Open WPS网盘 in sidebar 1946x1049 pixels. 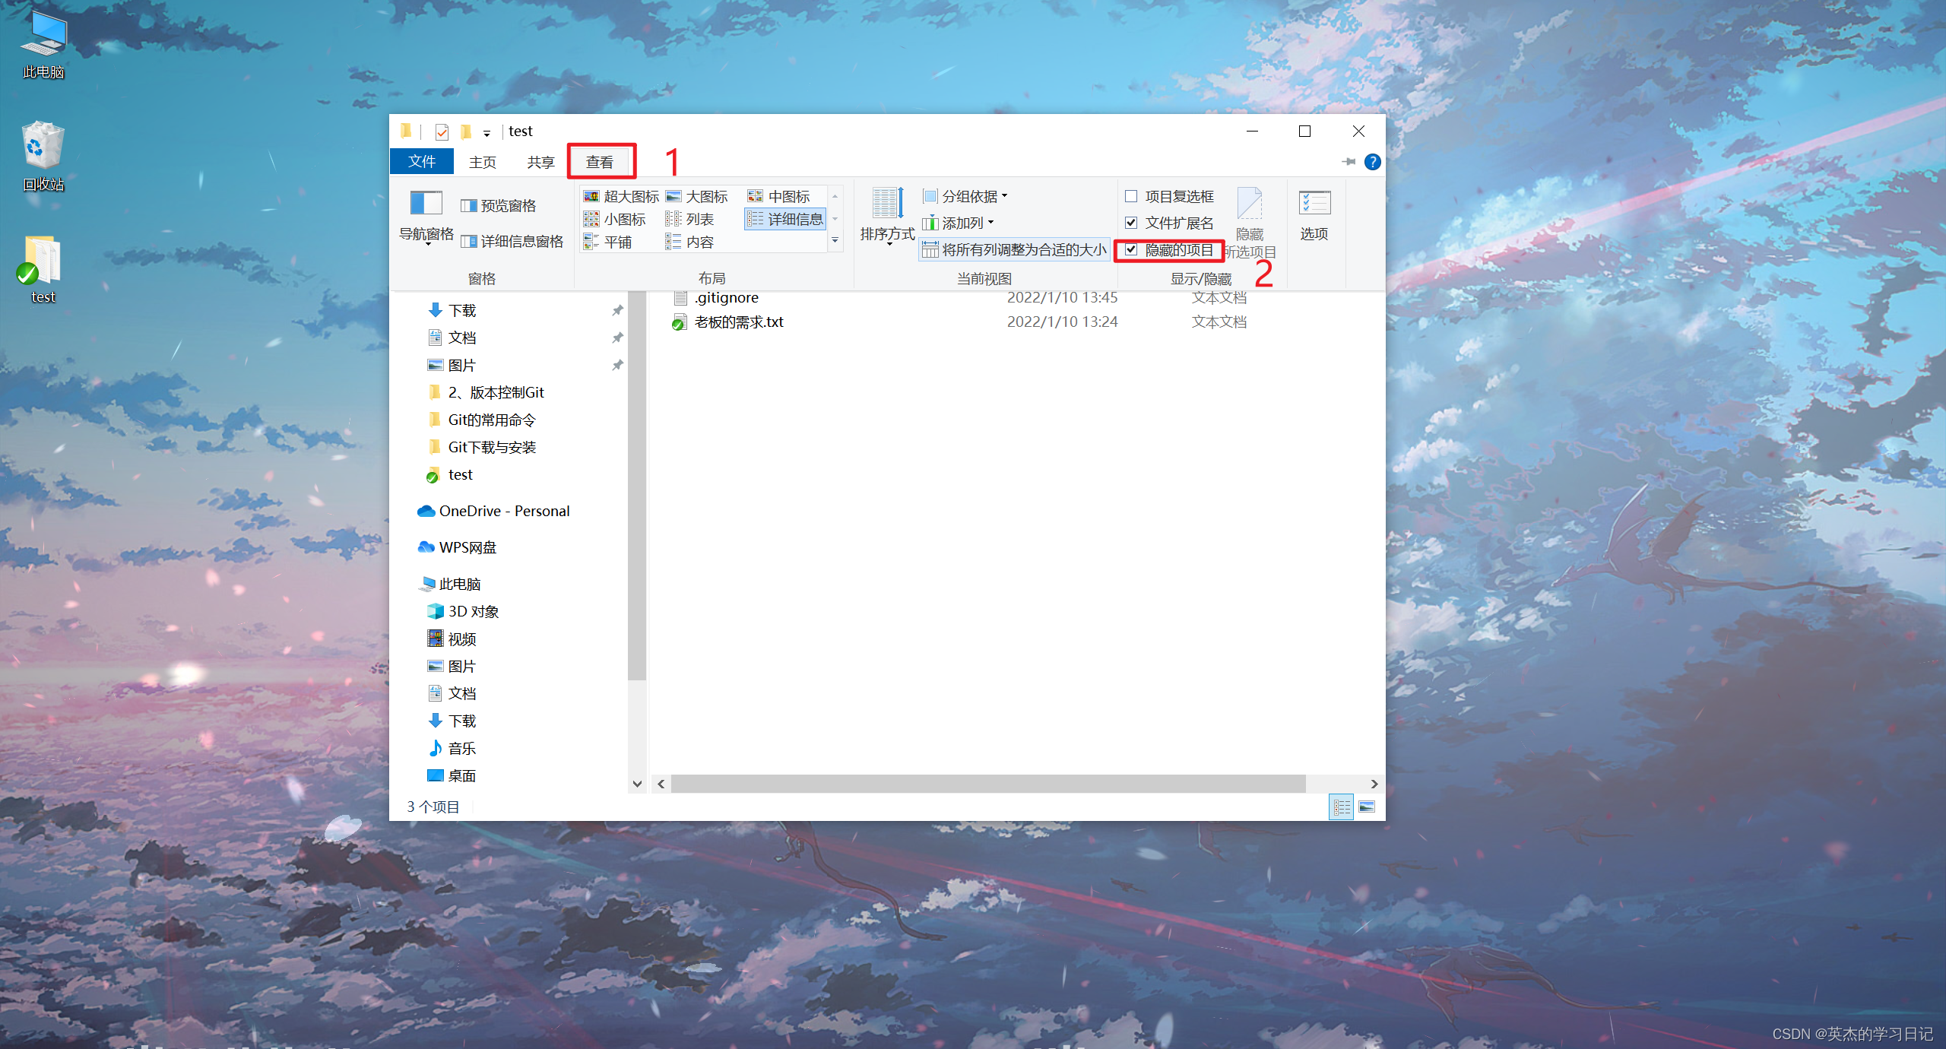[x=458, y=547]
